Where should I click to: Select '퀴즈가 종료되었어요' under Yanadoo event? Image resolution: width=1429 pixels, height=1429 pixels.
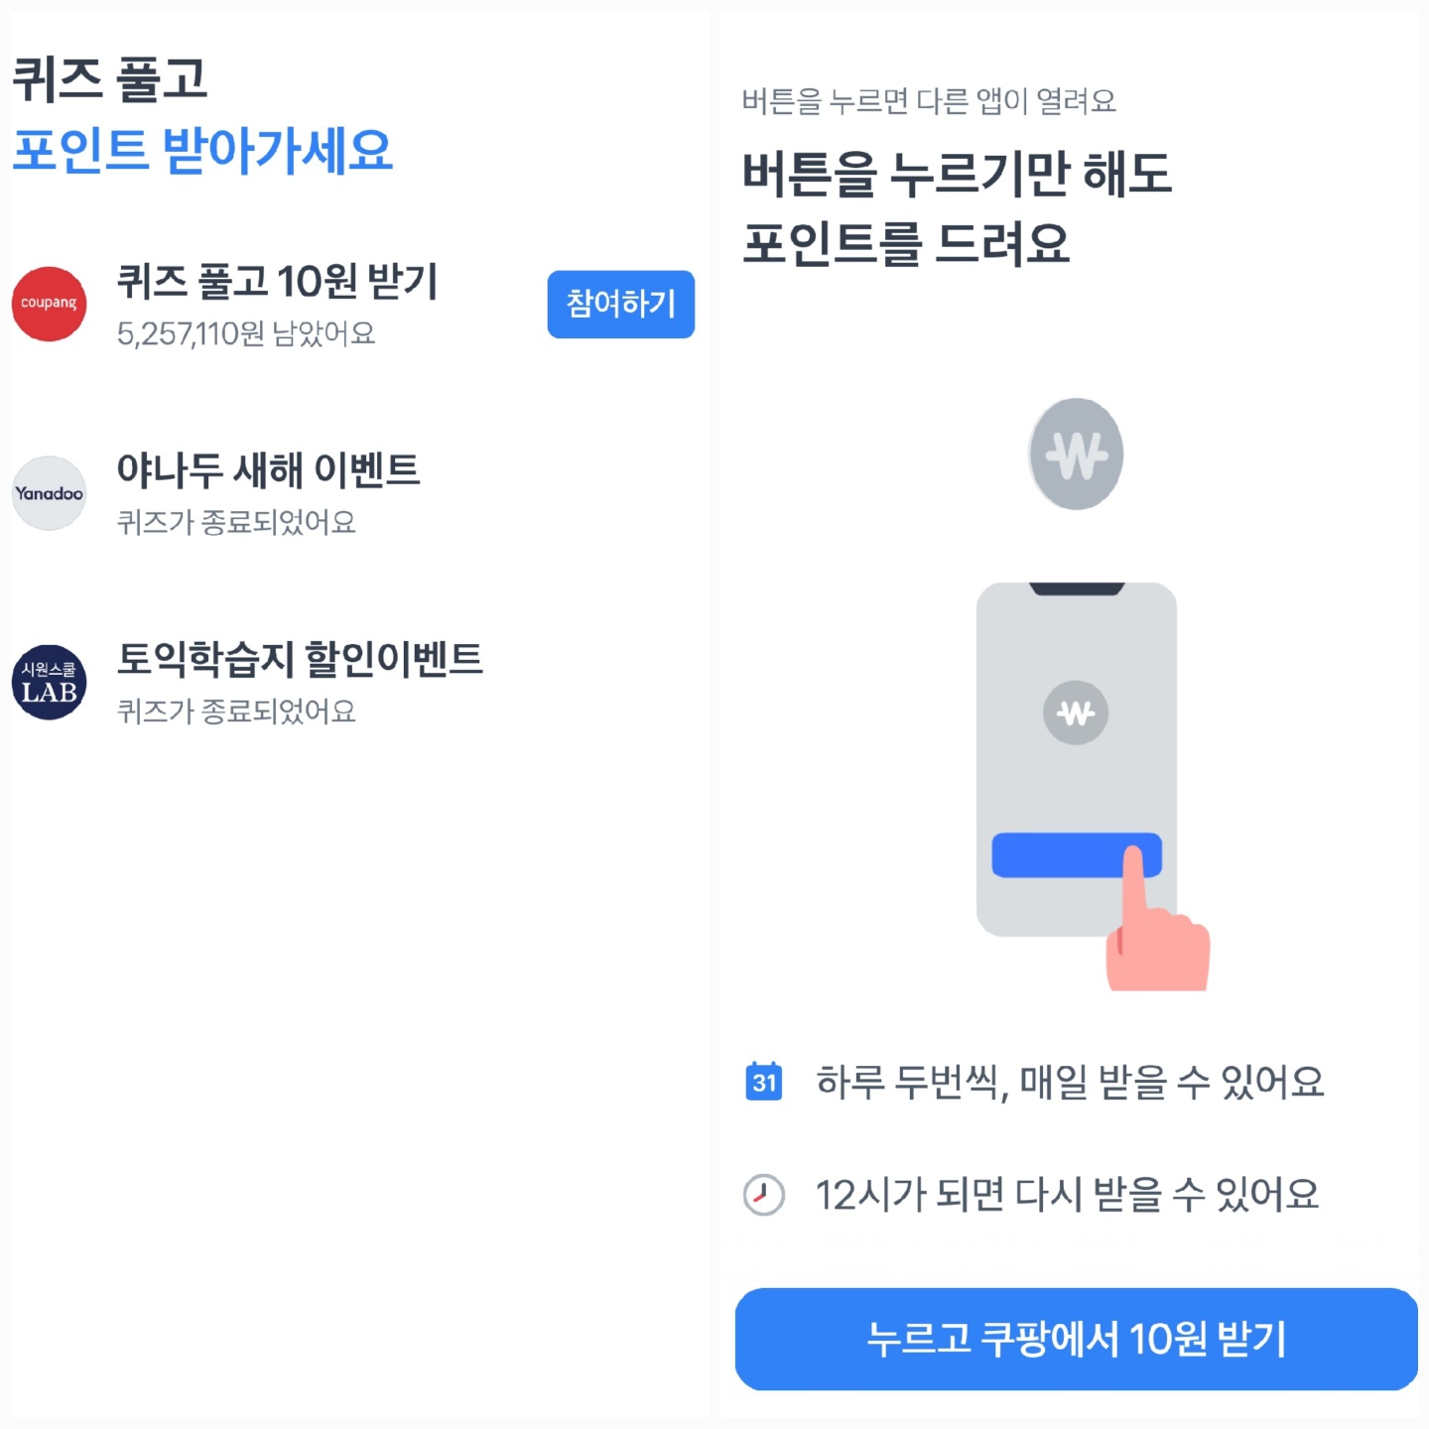coord(238,521)
